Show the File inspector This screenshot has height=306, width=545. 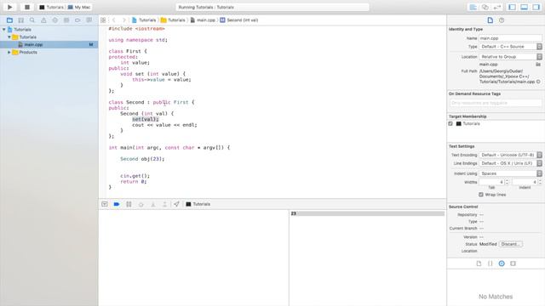[x=490, y=20]
